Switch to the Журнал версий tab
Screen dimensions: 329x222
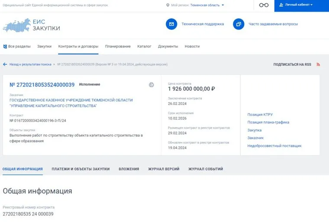coord(164,169)
